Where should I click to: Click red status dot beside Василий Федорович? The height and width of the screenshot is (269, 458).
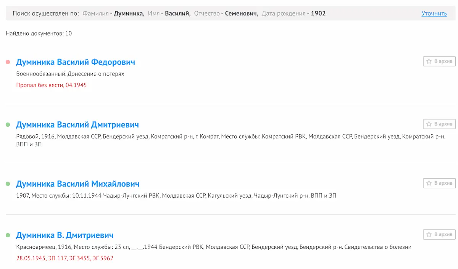pos(8,62)
